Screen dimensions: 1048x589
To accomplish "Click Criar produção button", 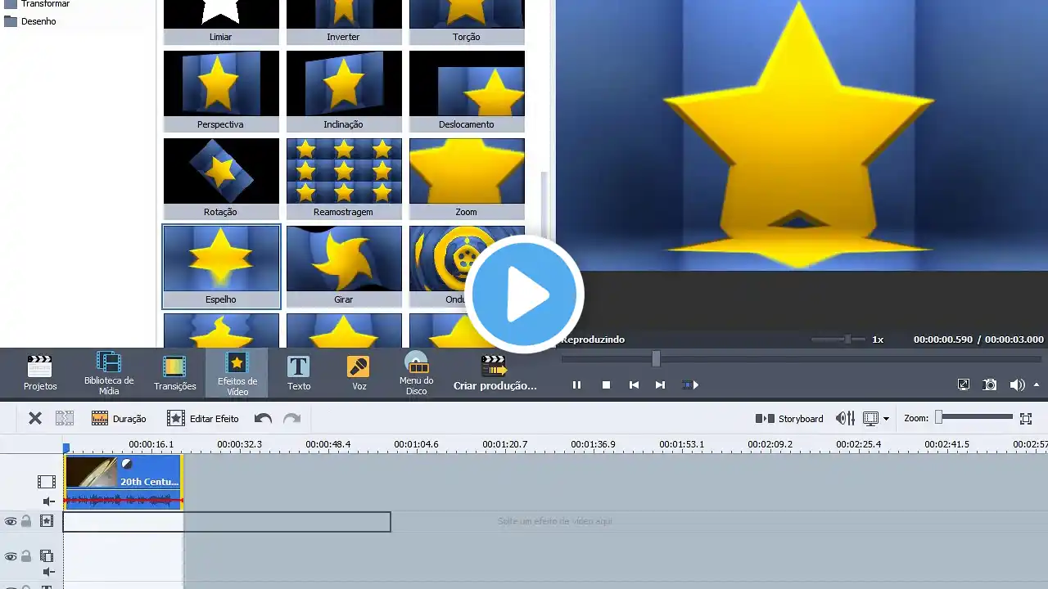I will pos(495,373).
